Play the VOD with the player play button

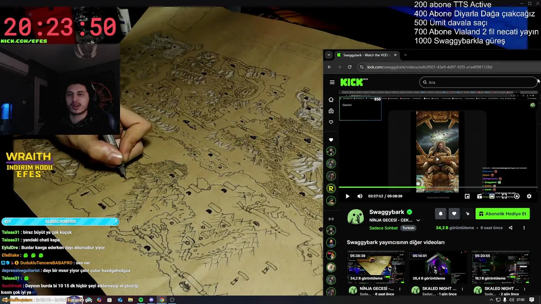coord(347,196)
